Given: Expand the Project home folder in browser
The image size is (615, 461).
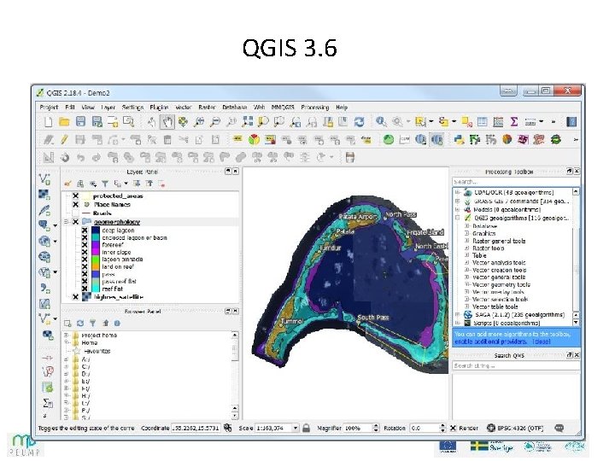Looking at the screenshot, I should (67, 336).
